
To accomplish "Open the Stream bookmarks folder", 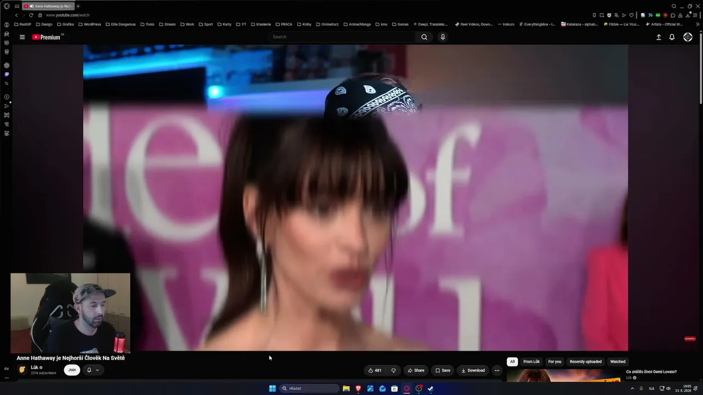I will [x=167, y=24].
